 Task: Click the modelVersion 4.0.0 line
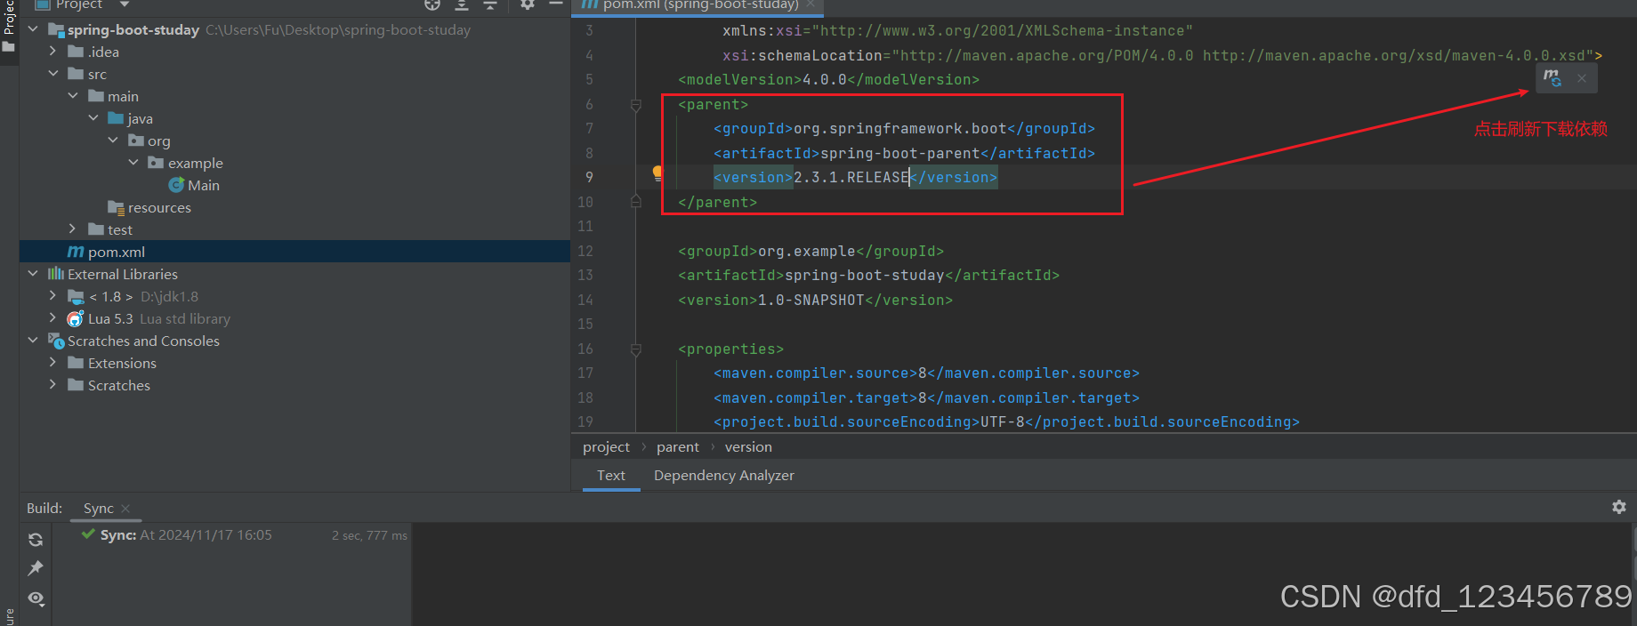(x=829, y=80)
